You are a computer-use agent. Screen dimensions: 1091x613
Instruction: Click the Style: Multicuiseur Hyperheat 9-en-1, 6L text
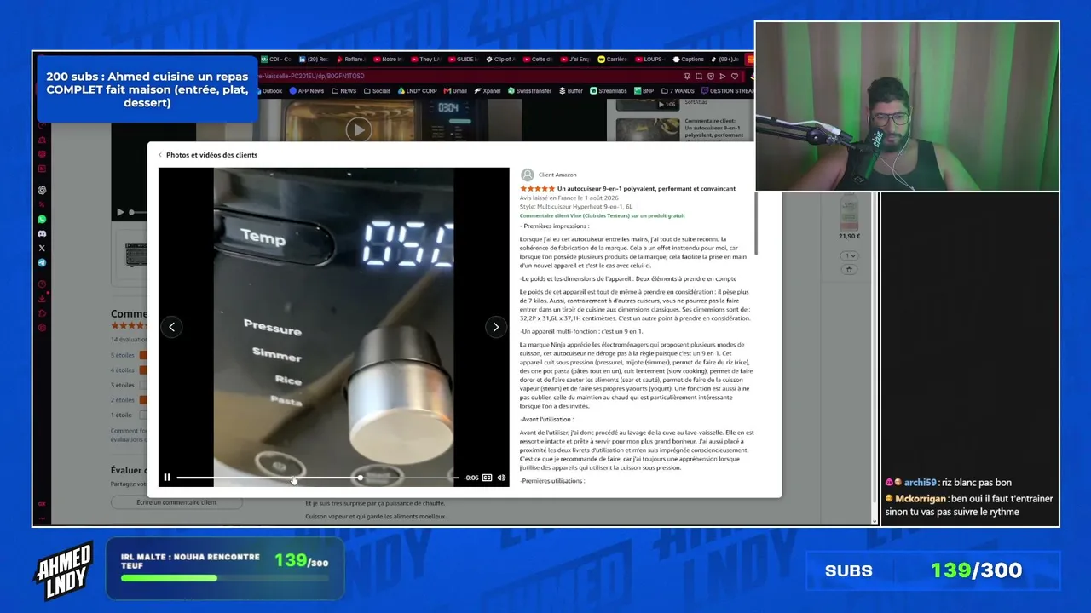point(576,207)
